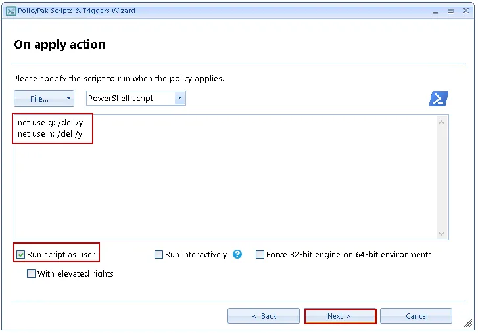Go Back to previous wizard page

(264, 316)
